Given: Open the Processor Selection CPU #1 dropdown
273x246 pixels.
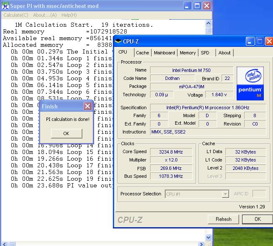Looking at the screenshot, I should point(197,194).
